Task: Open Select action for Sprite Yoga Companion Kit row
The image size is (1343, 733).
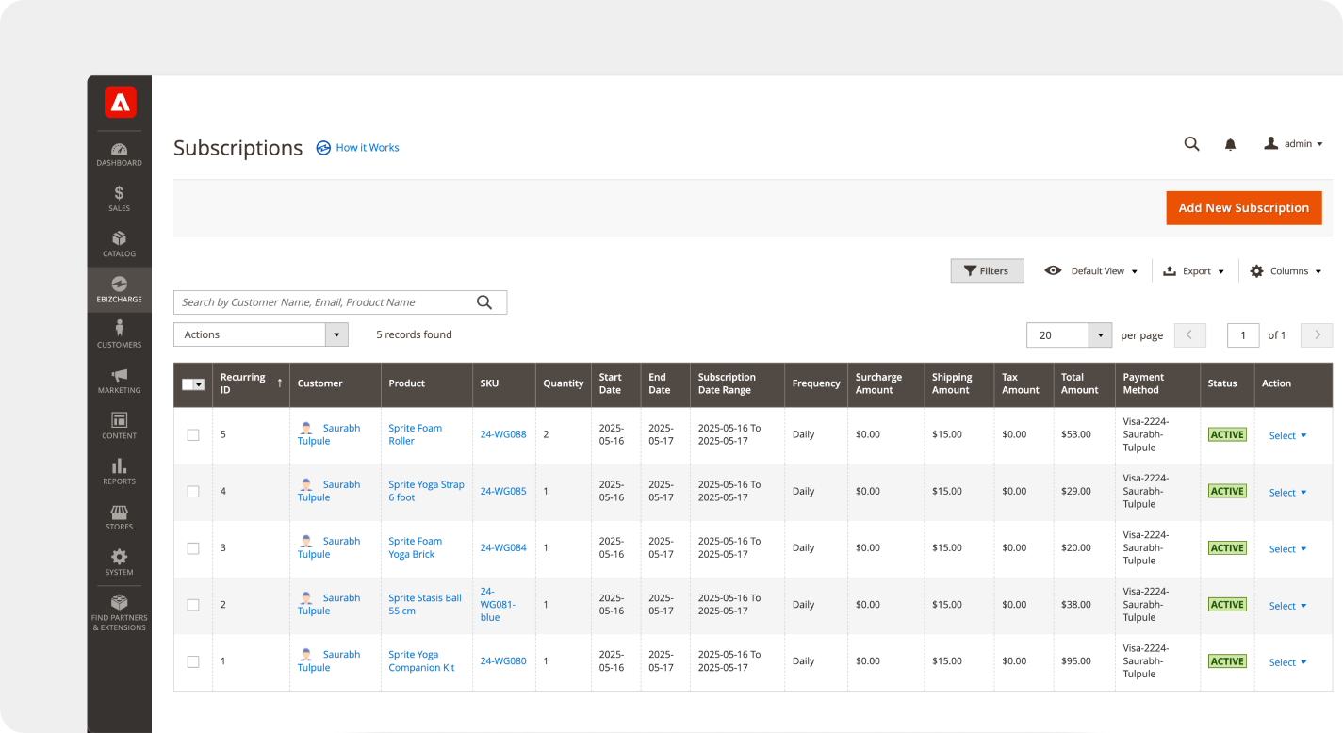Action: coord(1287,661)
